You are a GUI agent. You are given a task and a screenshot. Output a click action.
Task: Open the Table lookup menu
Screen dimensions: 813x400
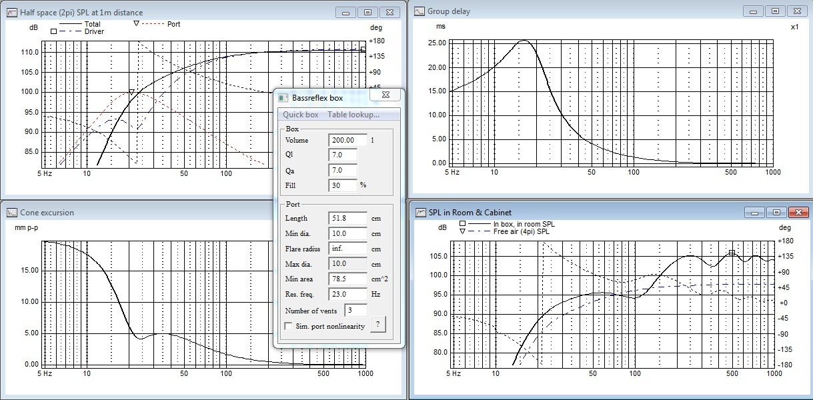(x=353, y=115)
